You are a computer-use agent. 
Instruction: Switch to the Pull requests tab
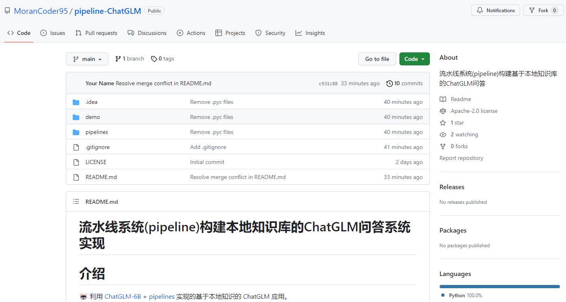(96, 33)
